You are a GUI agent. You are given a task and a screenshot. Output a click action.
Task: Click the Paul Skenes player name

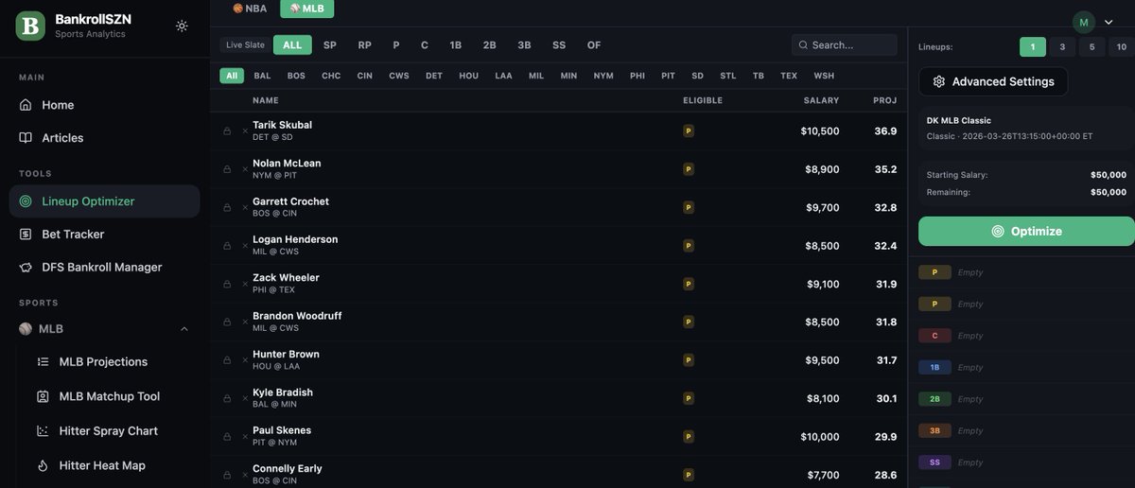(282, 430)
